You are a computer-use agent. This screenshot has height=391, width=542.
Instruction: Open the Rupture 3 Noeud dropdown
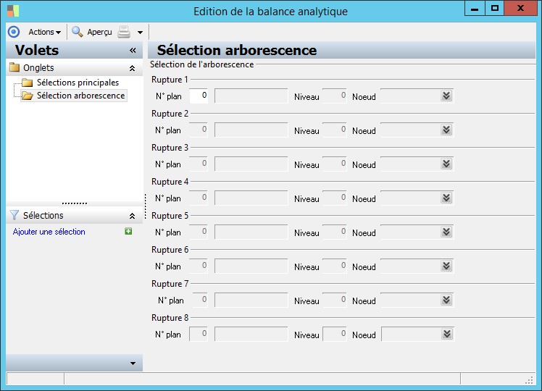(446, 164)
